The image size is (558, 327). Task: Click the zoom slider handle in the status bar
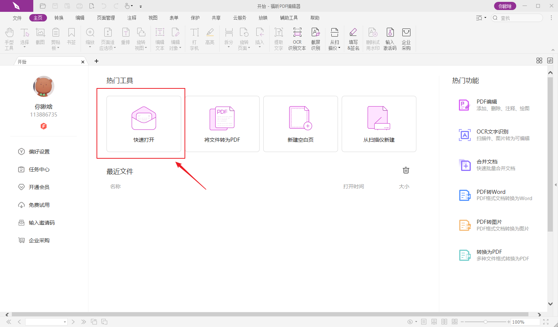[486, 322]
